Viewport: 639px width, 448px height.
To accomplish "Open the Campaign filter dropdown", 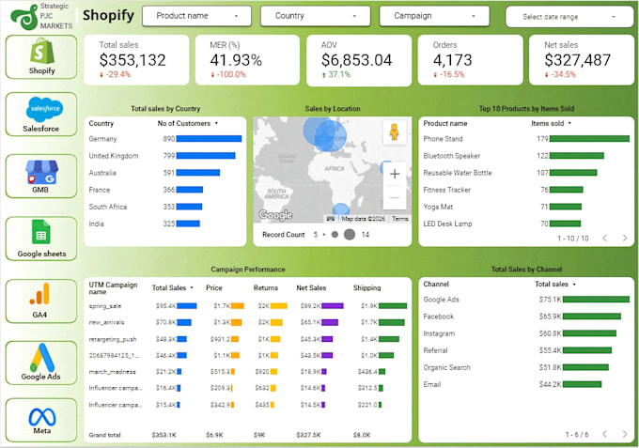I will 434,16.
